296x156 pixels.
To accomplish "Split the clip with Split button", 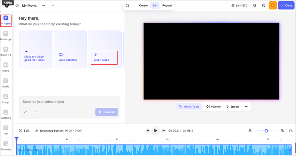I will (24, 131).
